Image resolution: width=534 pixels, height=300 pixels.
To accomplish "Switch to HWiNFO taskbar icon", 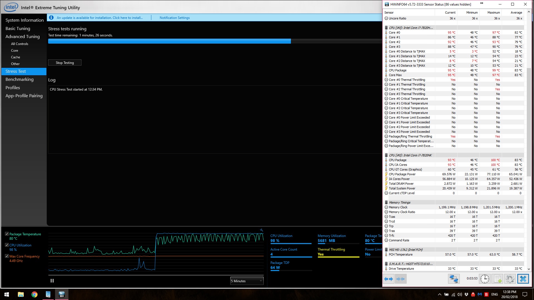I will point(61,294).
